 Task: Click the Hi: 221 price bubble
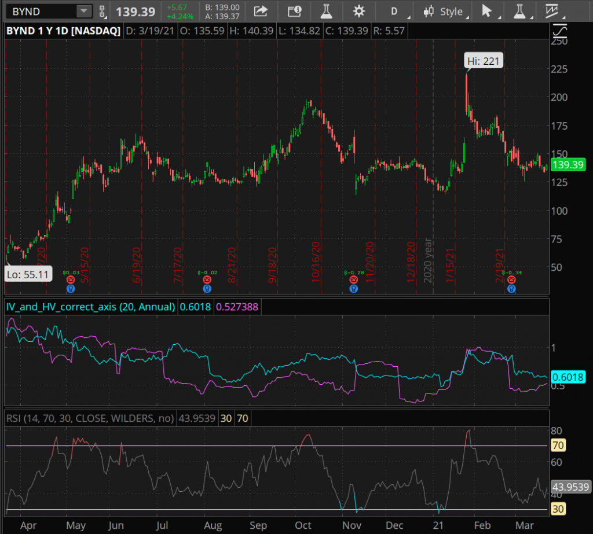pos(484,61)
